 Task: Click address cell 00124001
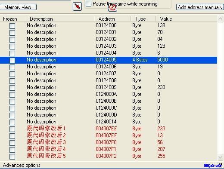coord(106,32)
